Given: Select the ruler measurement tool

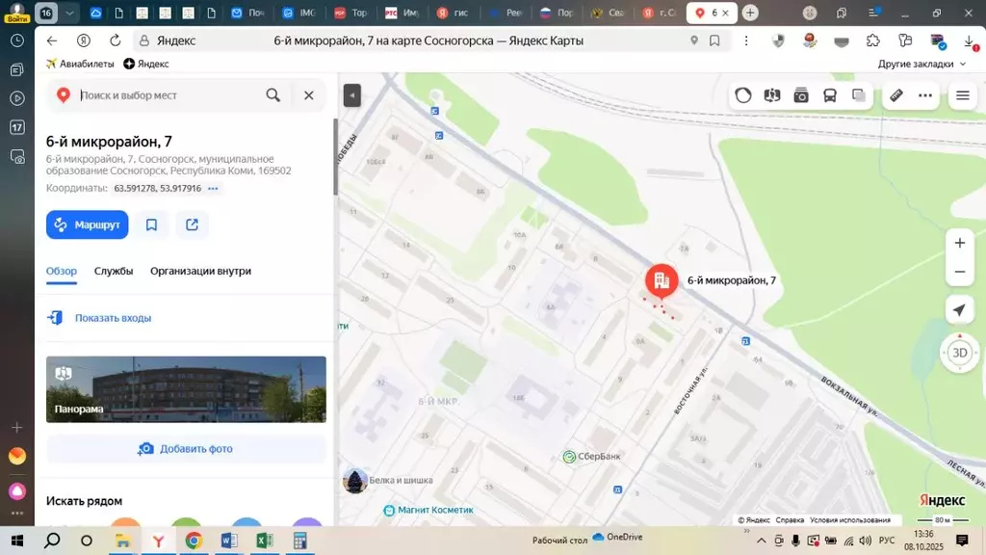Looking at the screenshot, I should click(x=896, y=95).
